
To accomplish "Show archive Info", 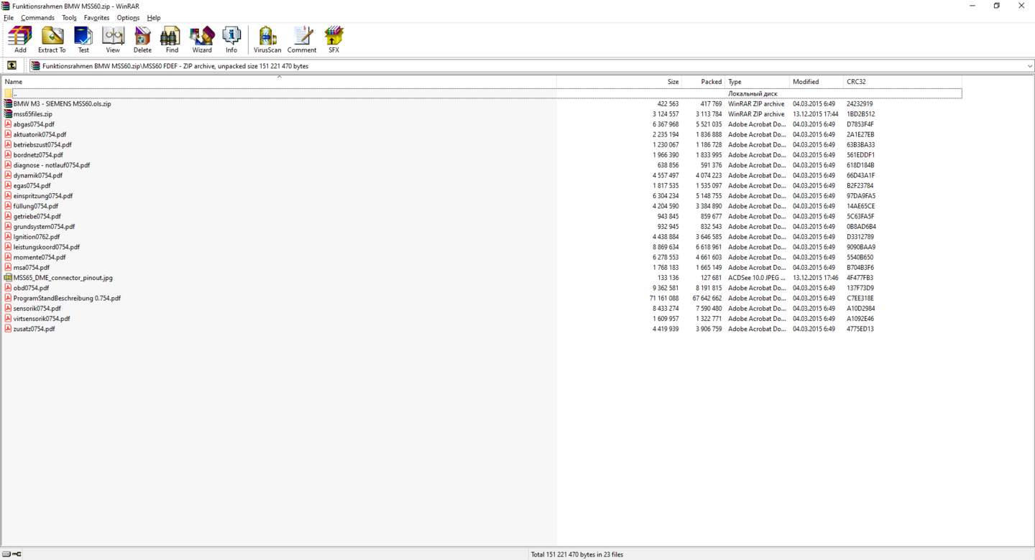I will click(231, 39).
